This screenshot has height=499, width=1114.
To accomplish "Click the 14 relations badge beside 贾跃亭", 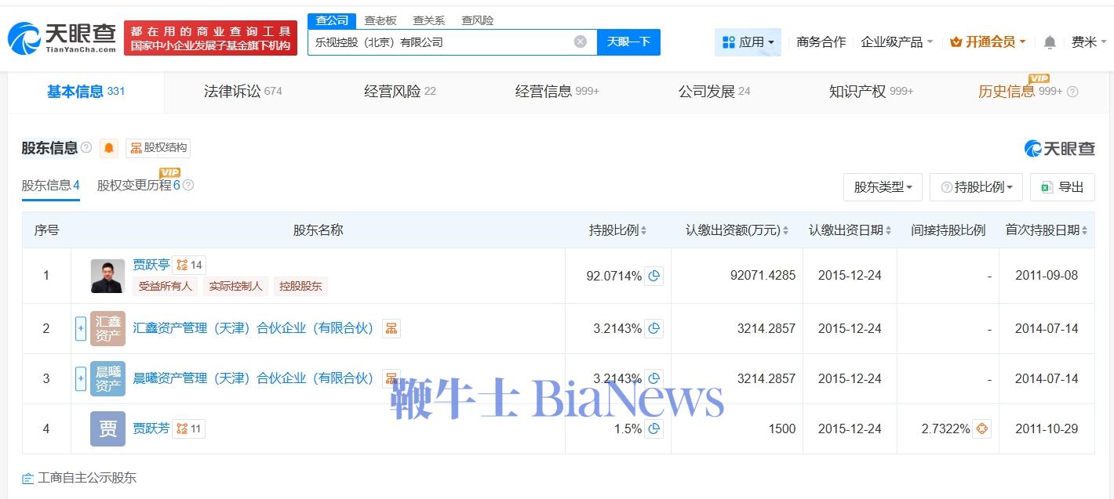I will pos(190,265).
